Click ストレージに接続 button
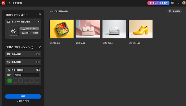This screenshot has height=106, width=186. pos(29,33)
